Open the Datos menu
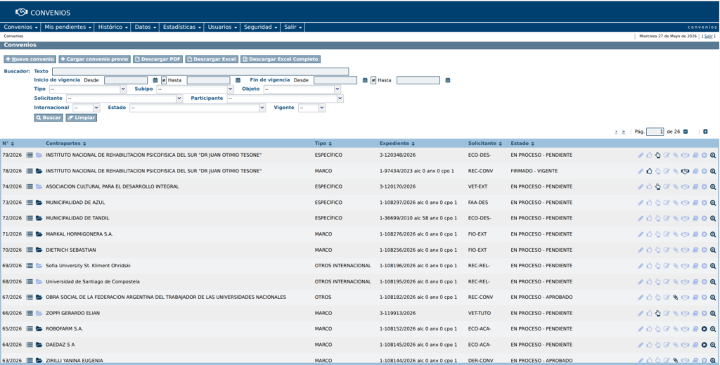The height and width of the screenshot is (365, 720). coord(145,27)
